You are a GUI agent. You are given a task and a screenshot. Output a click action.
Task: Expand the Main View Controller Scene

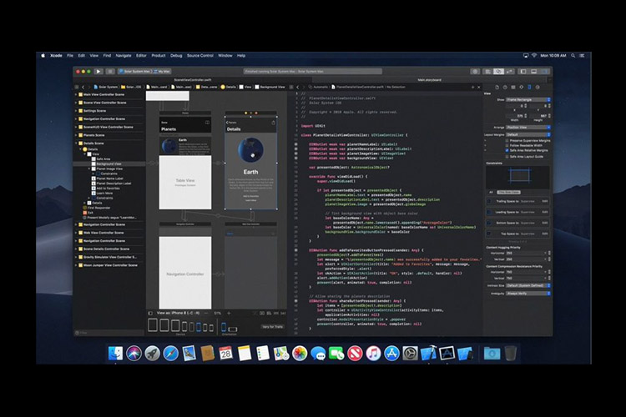coord(76,94)
